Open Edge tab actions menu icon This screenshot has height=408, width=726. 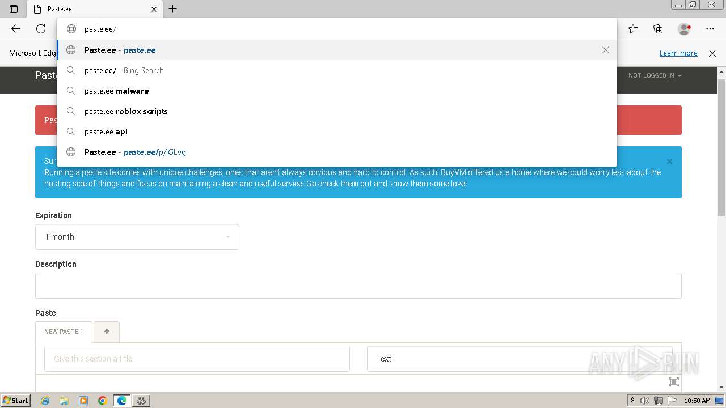(x=14, y=8)
